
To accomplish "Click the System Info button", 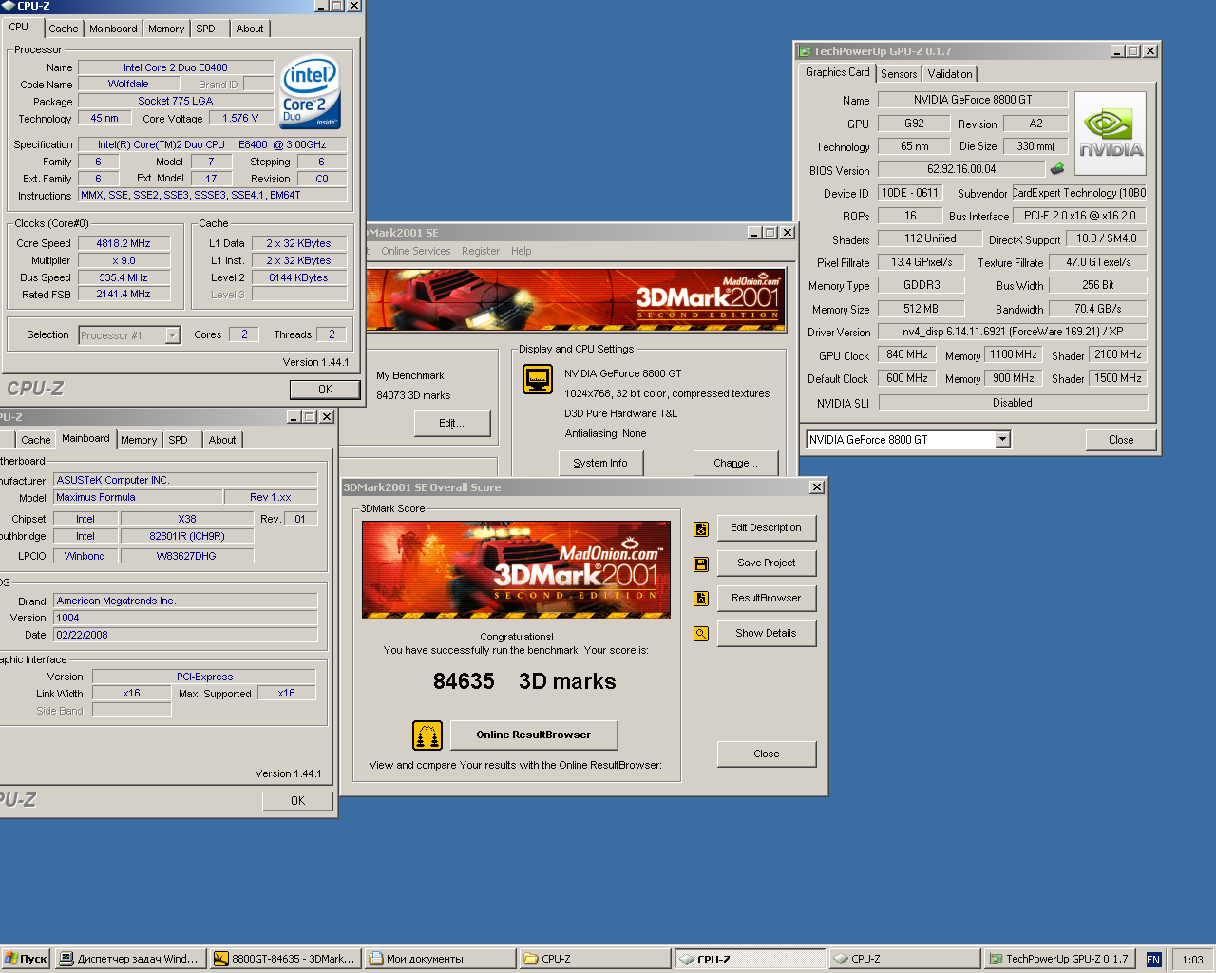I will [x=600, y=463].
